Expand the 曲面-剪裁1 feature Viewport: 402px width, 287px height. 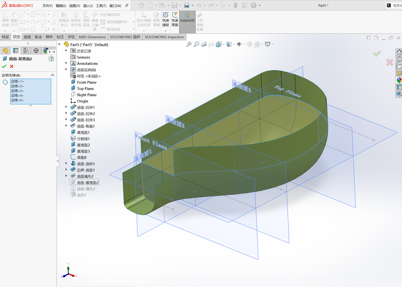point(66,126)
